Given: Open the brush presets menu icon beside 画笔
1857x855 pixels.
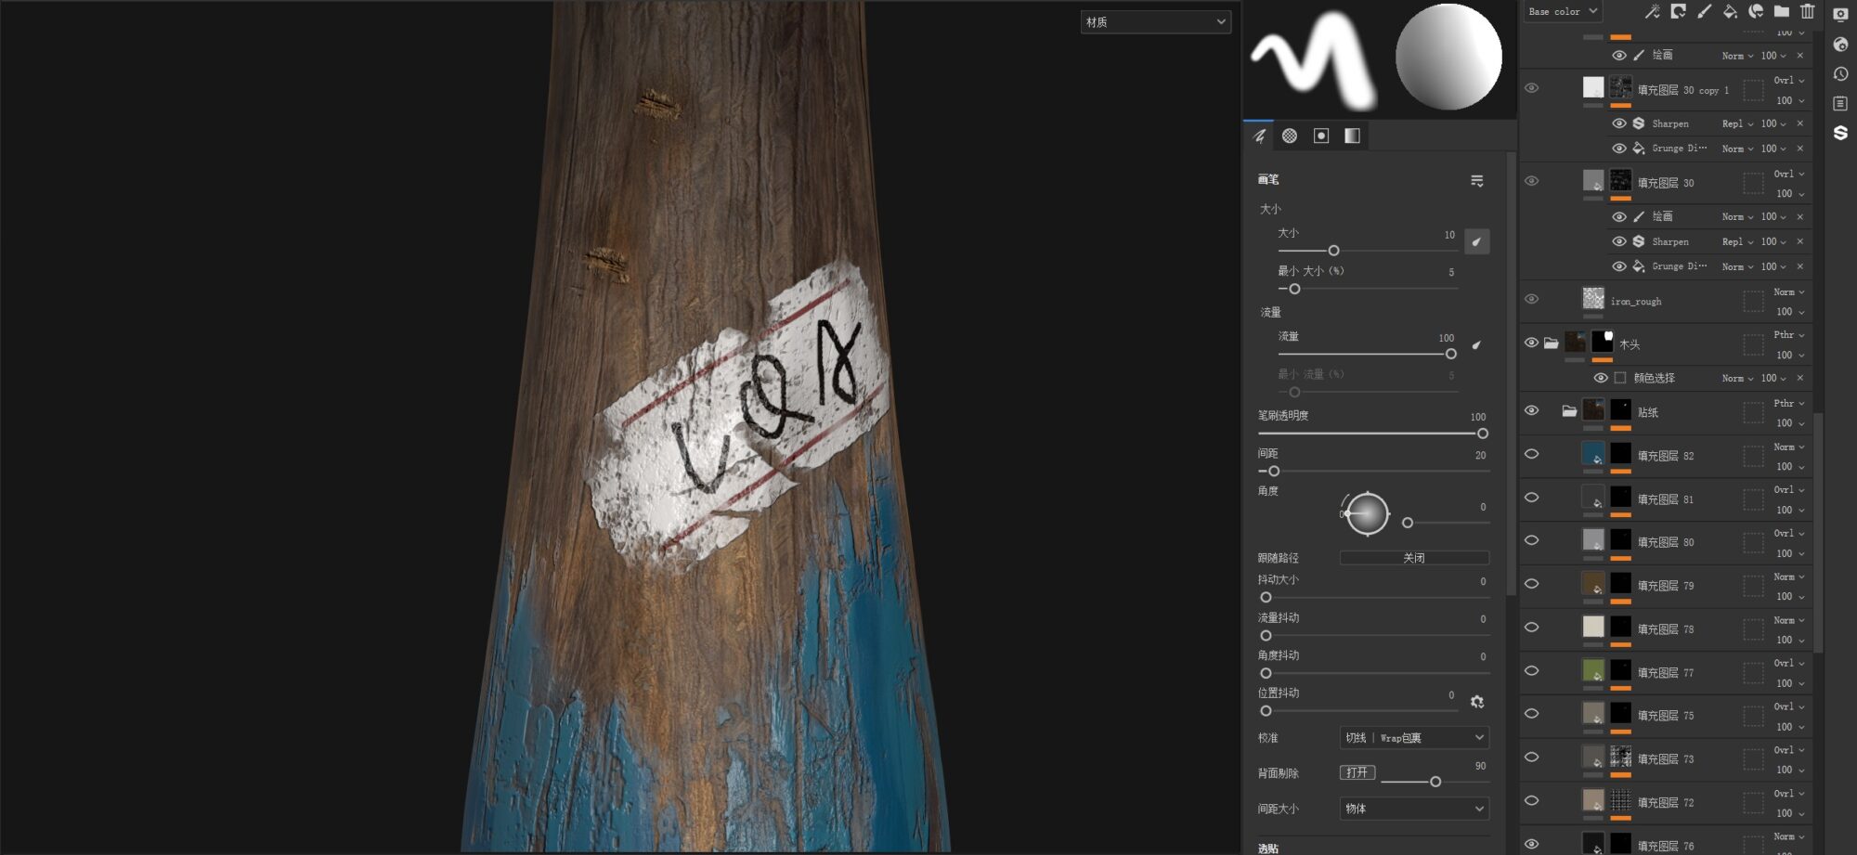Looking at the screenshot, I should pyautogui.click(x=1476, y=180).
